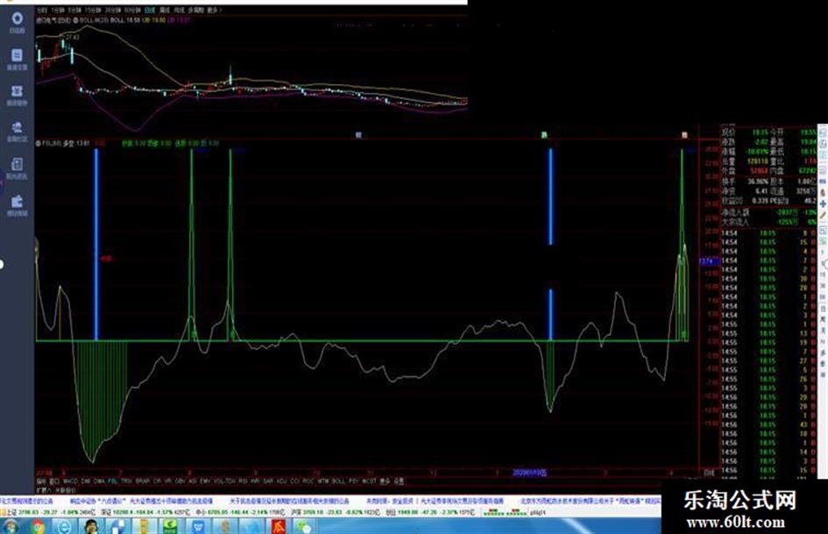Click the 指标 button at indicator row
This screenshot has height=534, width=828.
[x=41, y=481]
